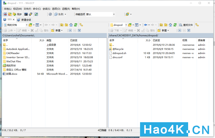Sort local files by 名字 column header

pyautogui.click(x=17, y=40)
